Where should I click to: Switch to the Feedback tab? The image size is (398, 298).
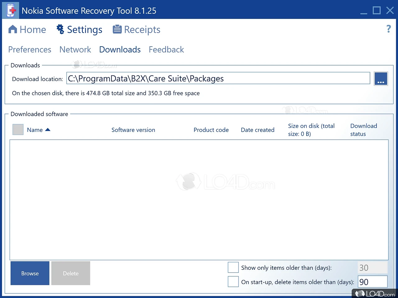[x=166, y=50]
